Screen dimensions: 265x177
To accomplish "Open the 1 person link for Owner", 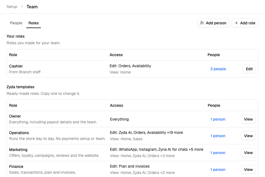I will 218,119.
